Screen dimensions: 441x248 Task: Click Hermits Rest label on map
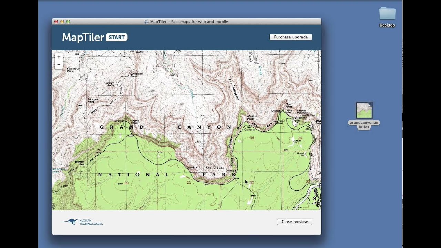pos(80,163)
